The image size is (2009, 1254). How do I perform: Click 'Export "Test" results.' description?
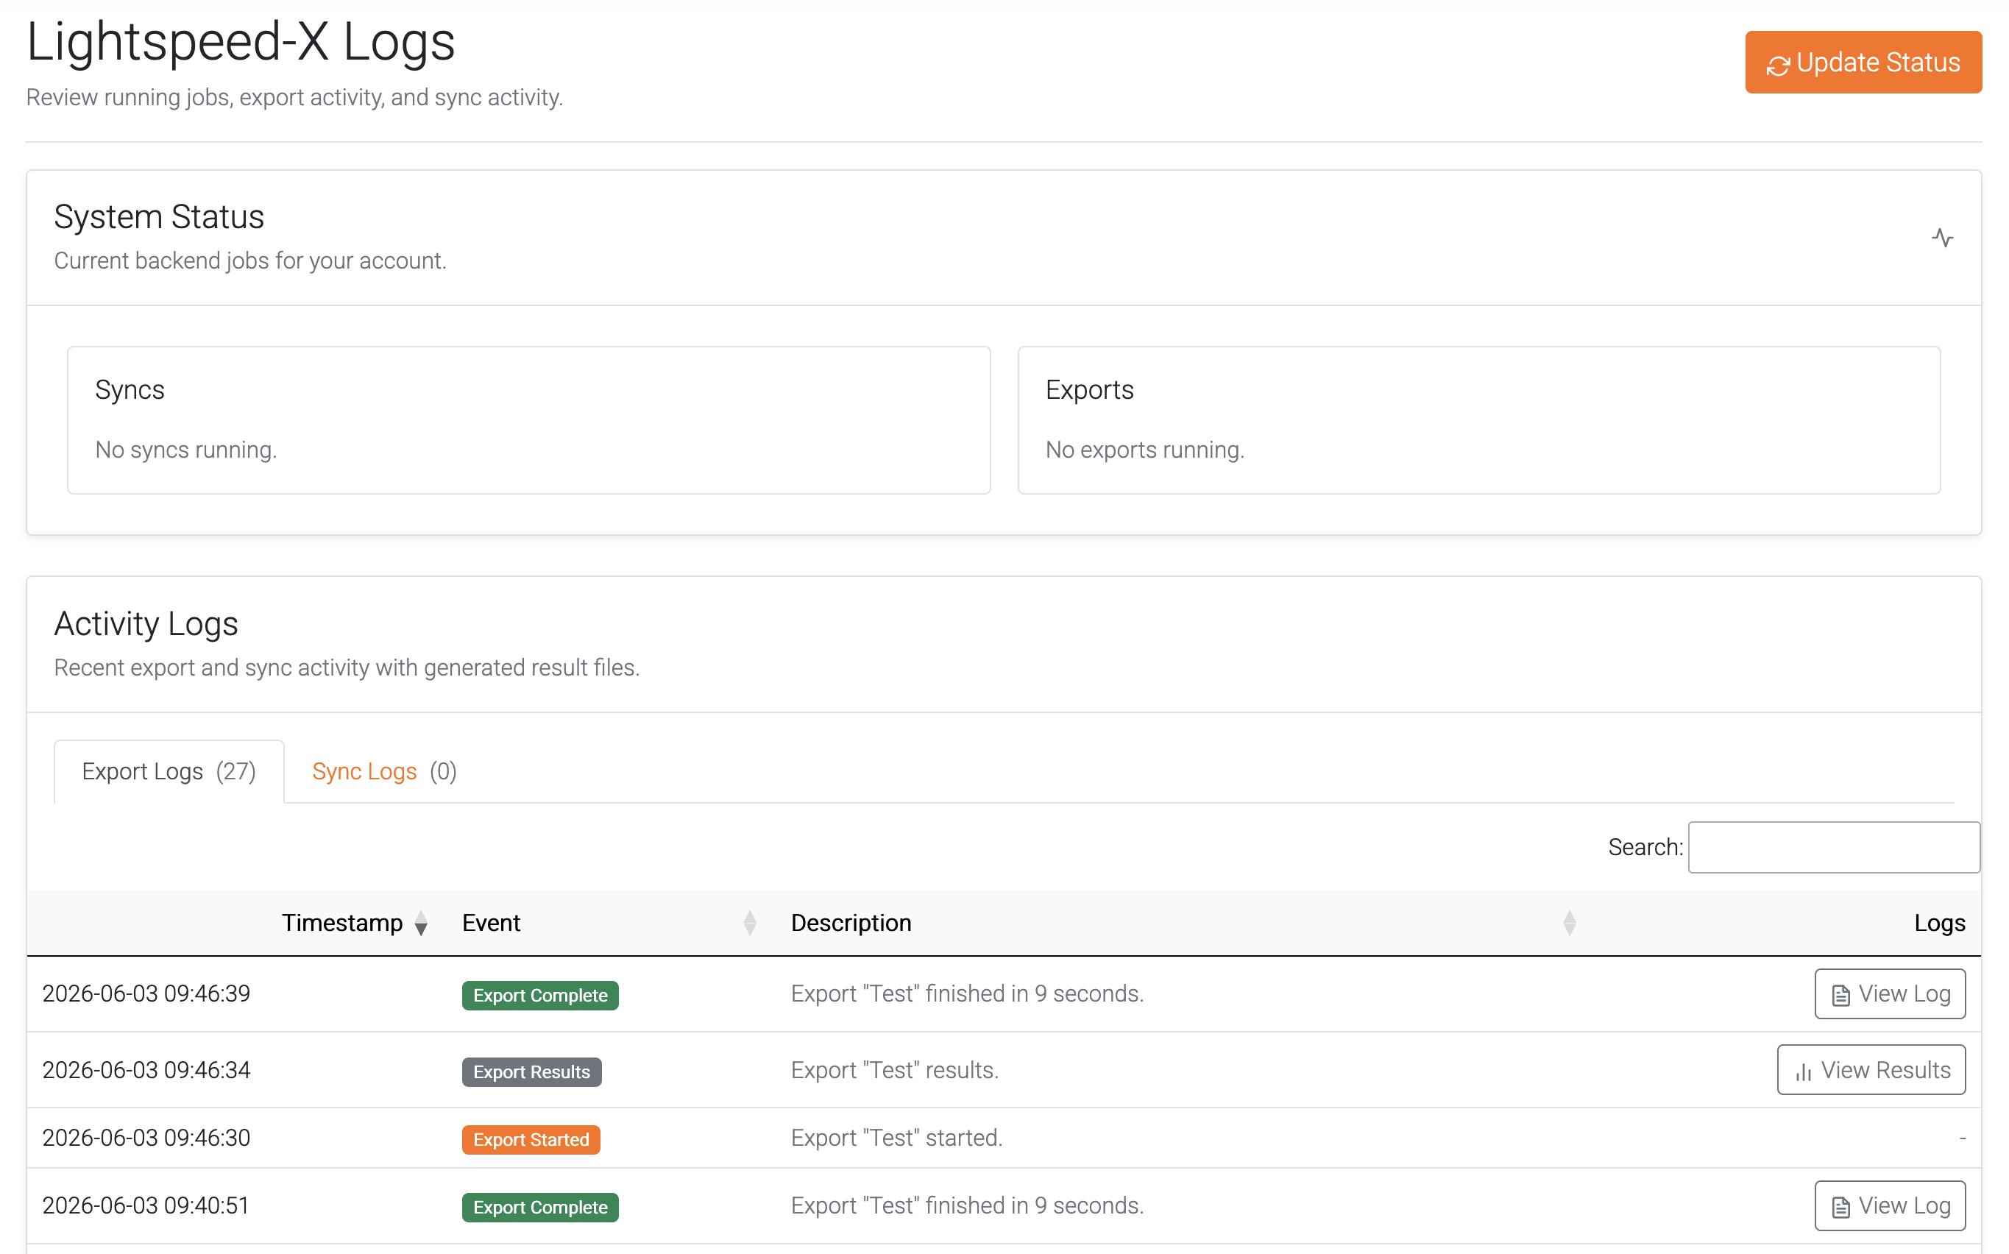coord(895,1070)
